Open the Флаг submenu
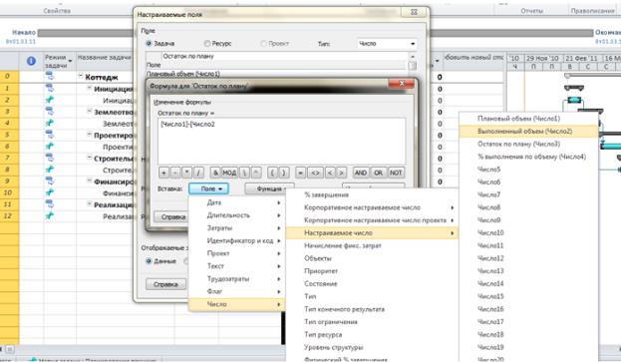The image size is (621, 362). [x=236, y=291]
